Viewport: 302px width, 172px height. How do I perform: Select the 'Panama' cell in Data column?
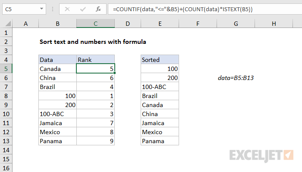click(57, 141)
